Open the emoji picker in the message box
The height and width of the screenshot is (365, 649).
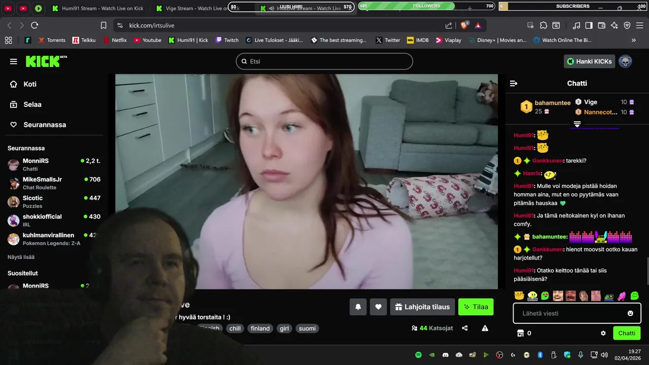tap(630, 313)
